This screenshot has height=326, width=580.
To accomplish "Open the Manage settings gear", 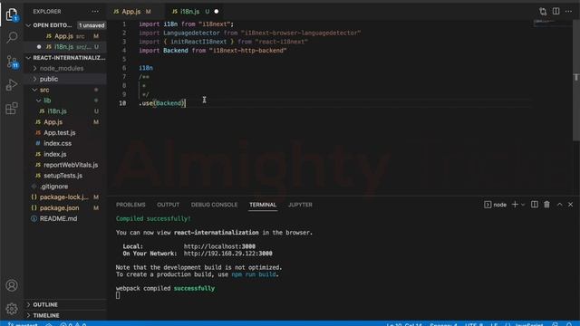I will [x=12, y=308].
